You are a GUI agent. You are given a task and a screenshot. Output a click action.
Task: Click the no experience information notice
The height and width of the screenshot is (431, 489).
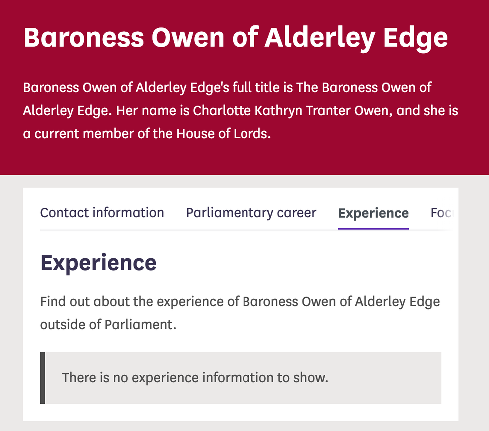coord(195,377)
